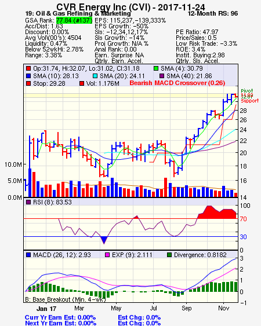Click the Liquidity: 0.47% text
The width and height of the screenshot is (261, 326).
coord(46,43)
